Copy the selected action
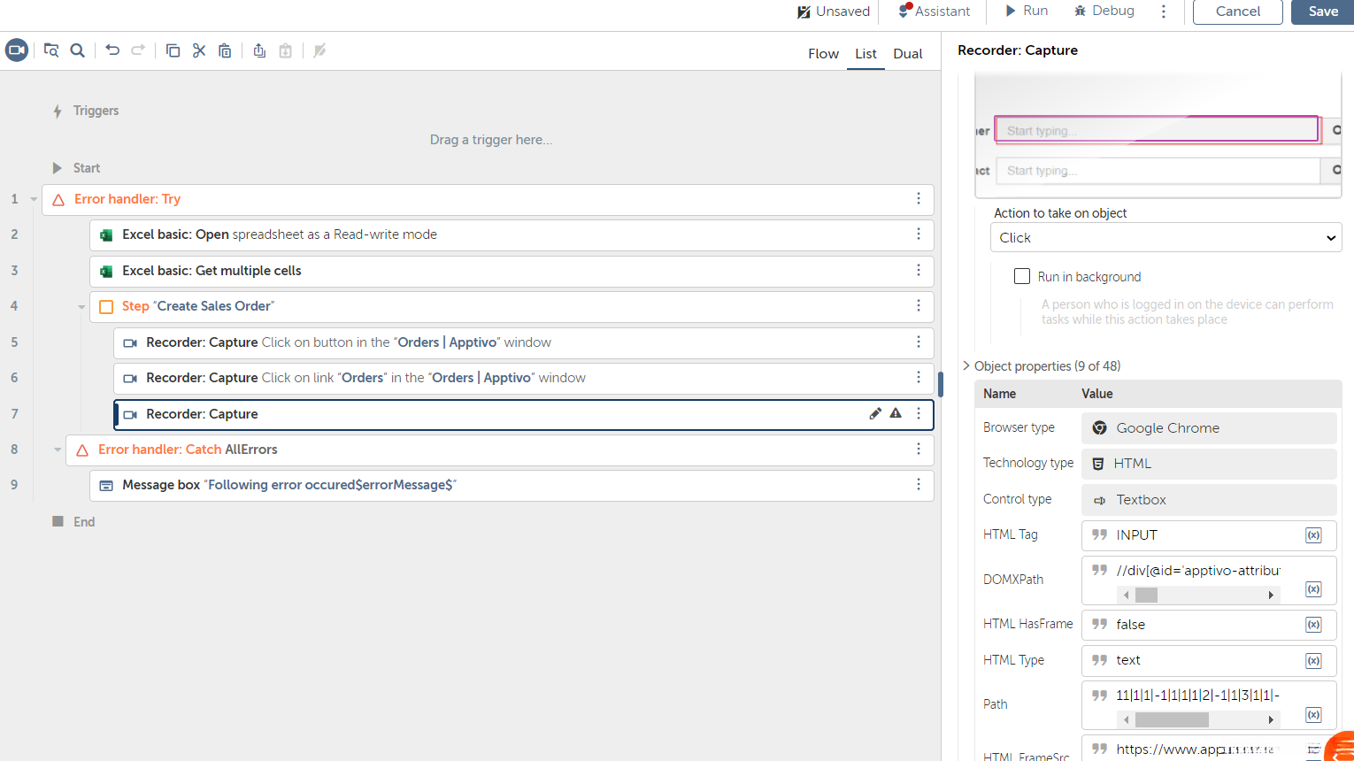1354x761 pixels. (x=173, y=50)
